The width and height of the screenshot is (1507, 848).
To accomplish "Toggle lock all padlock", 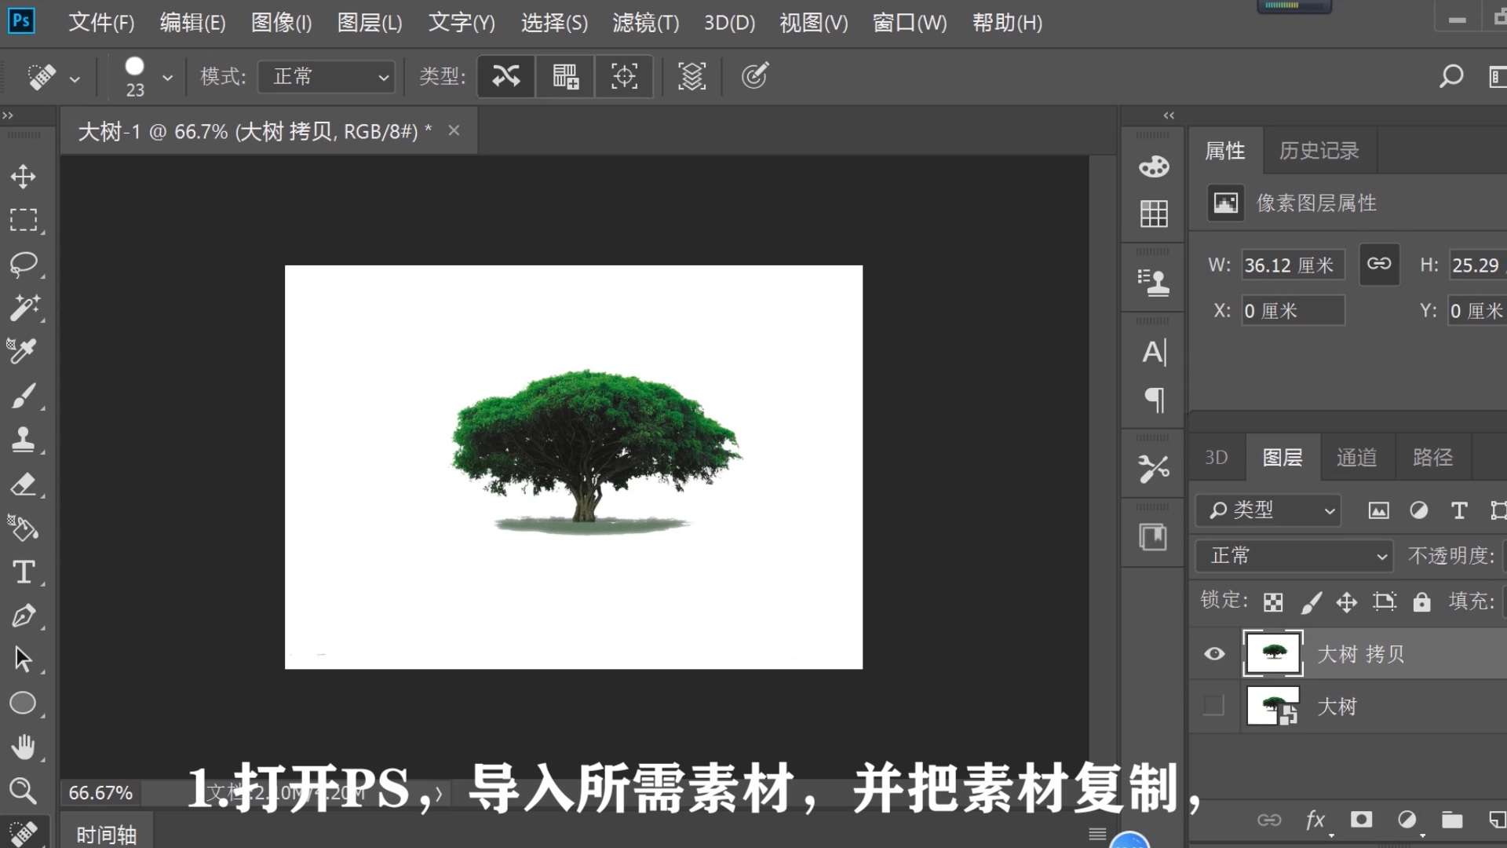I will pos(1421,602).
